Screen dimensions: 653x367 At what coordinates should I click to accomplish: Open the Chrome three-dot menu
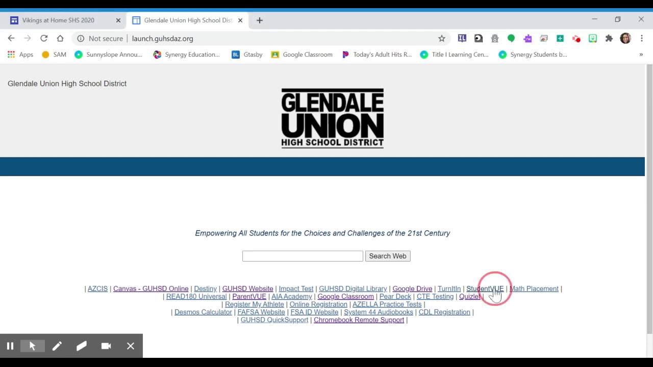point(642,38)
